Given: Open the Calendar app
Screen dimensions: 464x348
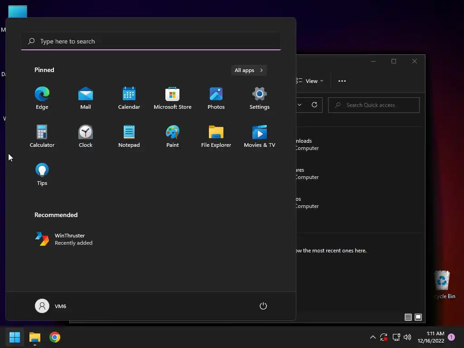Looking at the screenshot, I should click(129, 98).
